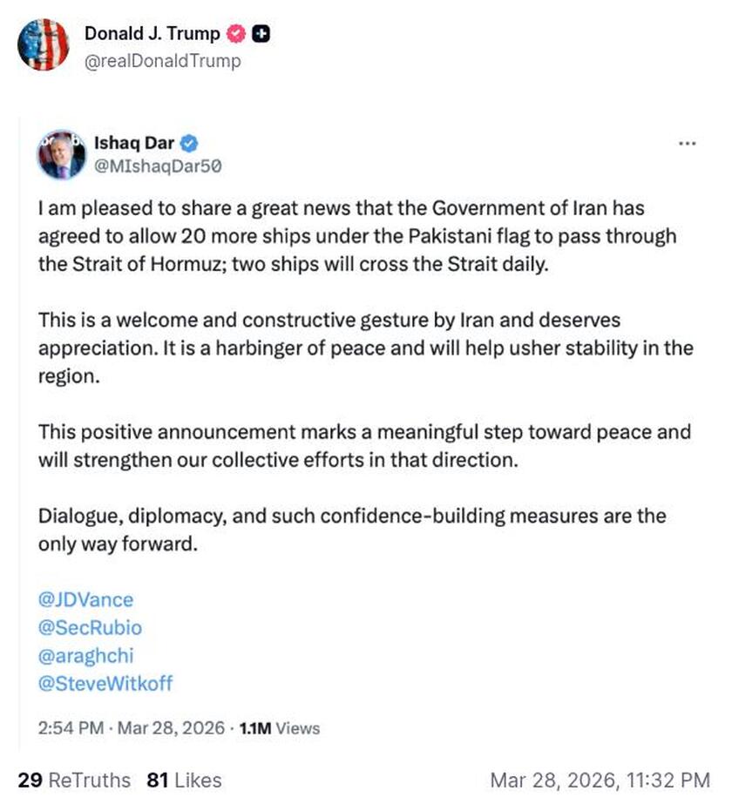Click Ishaq Dar's profile avatar
The height and width of the screenshot is (811, 732).
[61, 152]
